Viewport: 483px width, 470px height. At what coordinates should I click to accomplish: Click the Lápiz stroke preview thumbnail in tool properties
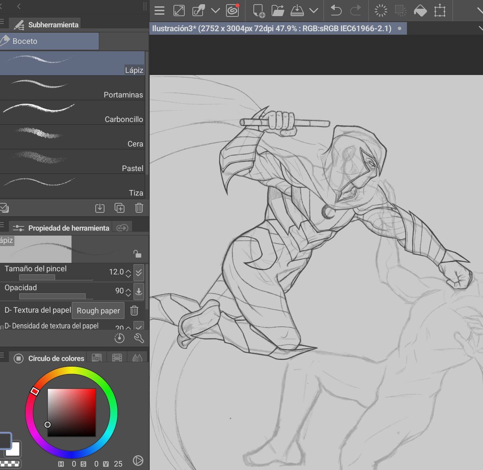[36, 249]
